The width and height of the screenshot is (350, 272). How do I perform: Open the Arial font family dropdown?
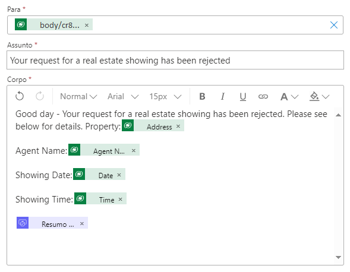[x=123, y=96]
